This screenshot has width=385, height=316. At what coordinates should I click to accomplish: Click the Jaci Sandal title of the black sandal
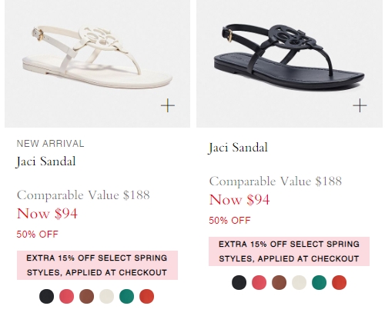point(238,148)
